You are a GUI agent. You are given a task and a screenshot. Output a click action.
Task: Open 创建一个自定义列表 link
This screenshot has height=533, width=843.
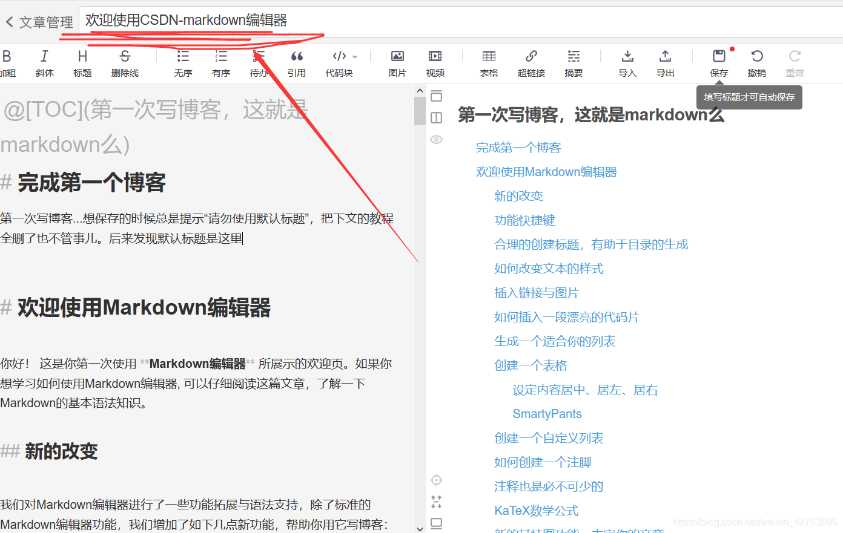[x=549, y=438]
